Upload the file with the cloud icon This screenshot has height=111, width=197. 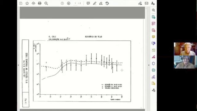34,3
